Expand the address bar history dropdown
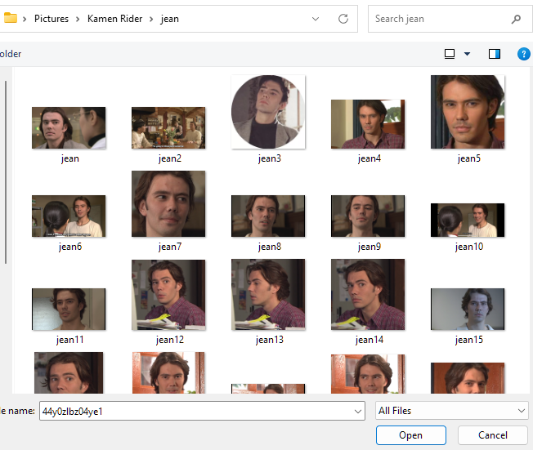533x450 pixels. pos(316,19)
